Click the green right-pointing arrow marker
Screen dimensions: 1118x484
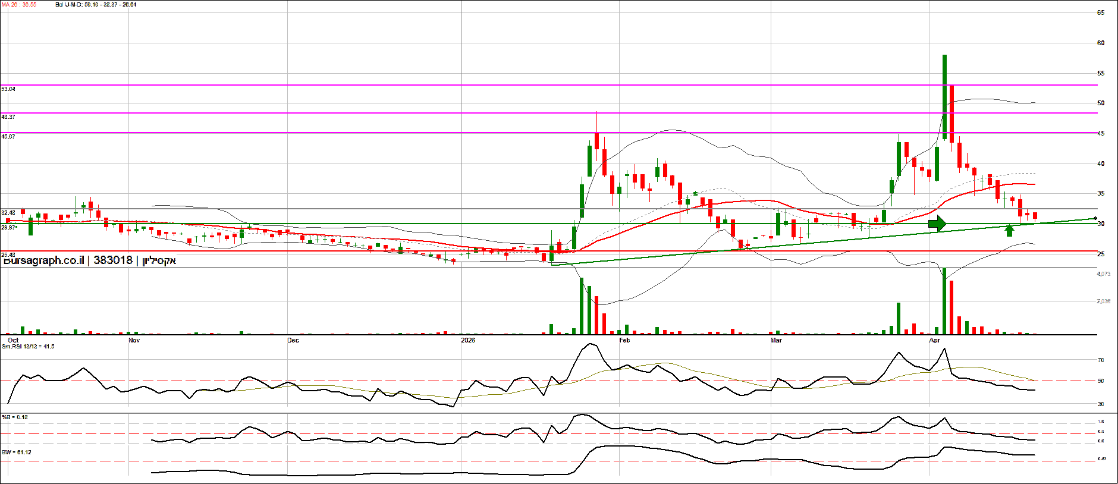pyautogui.click(x=937, y=224)
